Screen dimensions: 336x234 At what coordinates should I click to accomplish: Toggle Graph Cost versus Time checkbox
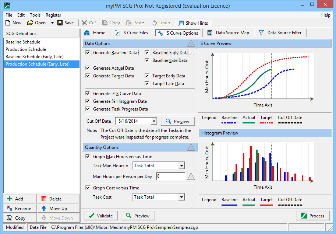(x=88, y=188)
